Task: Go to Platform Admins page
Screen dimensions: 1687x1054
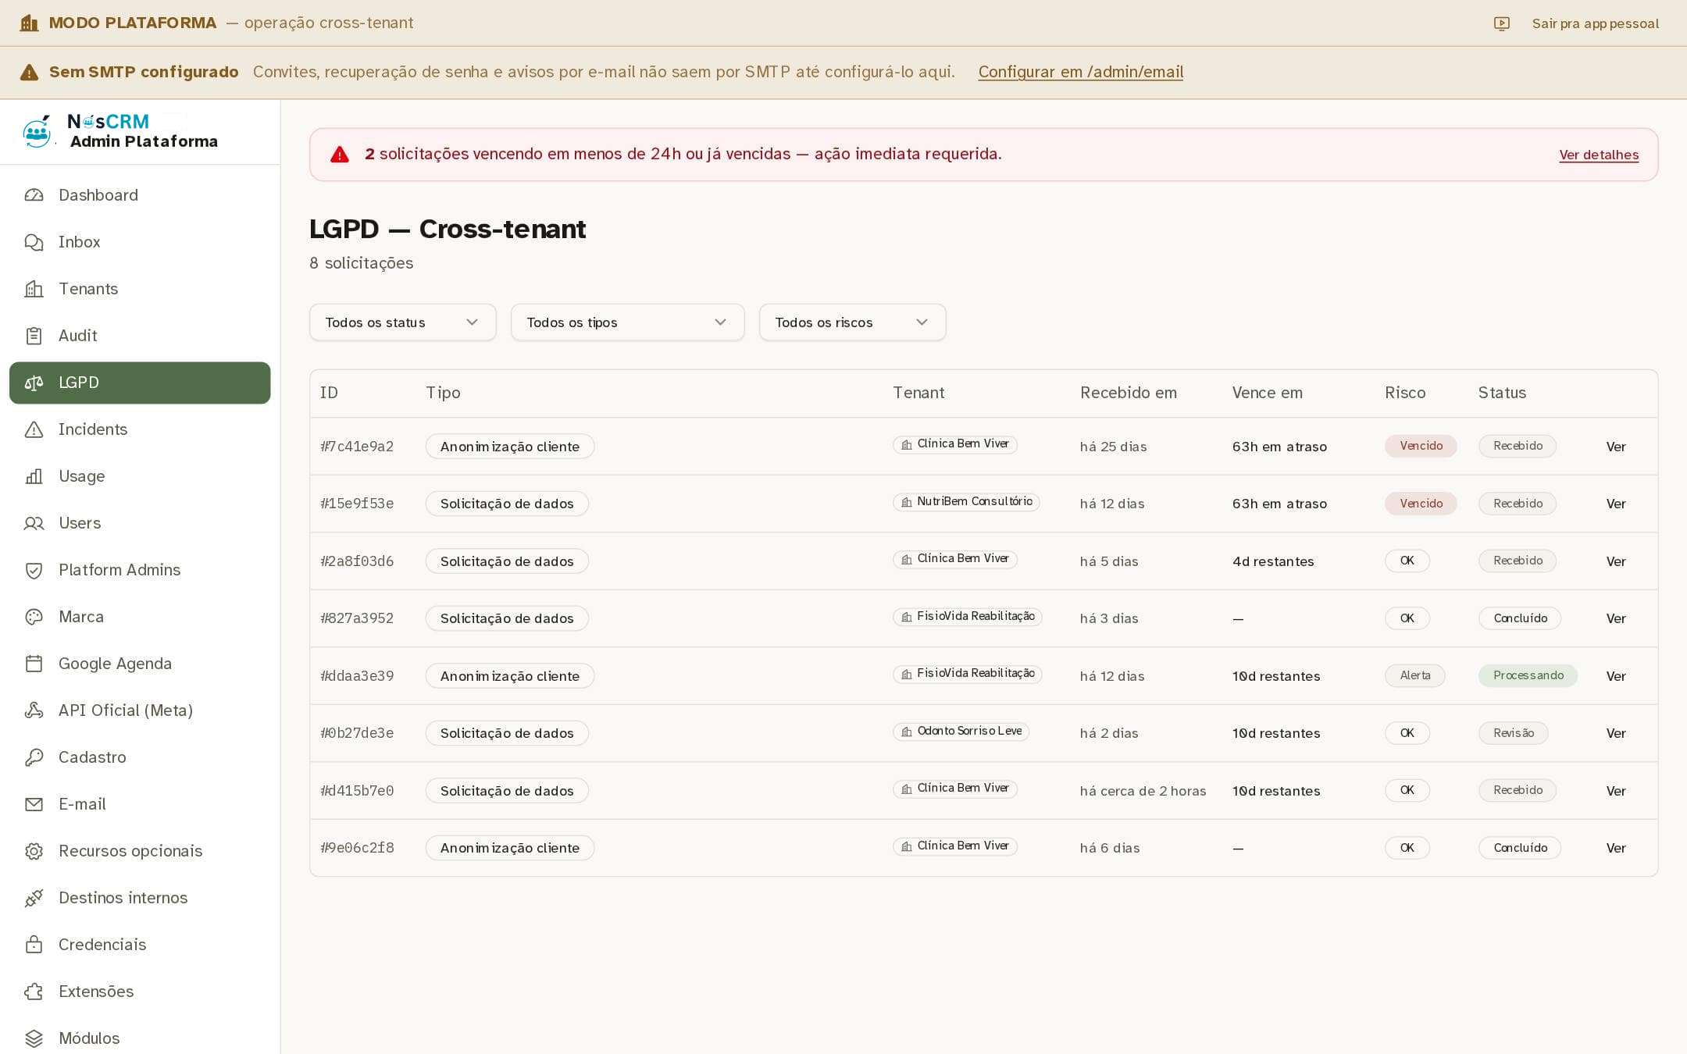Action: (140, 570)
